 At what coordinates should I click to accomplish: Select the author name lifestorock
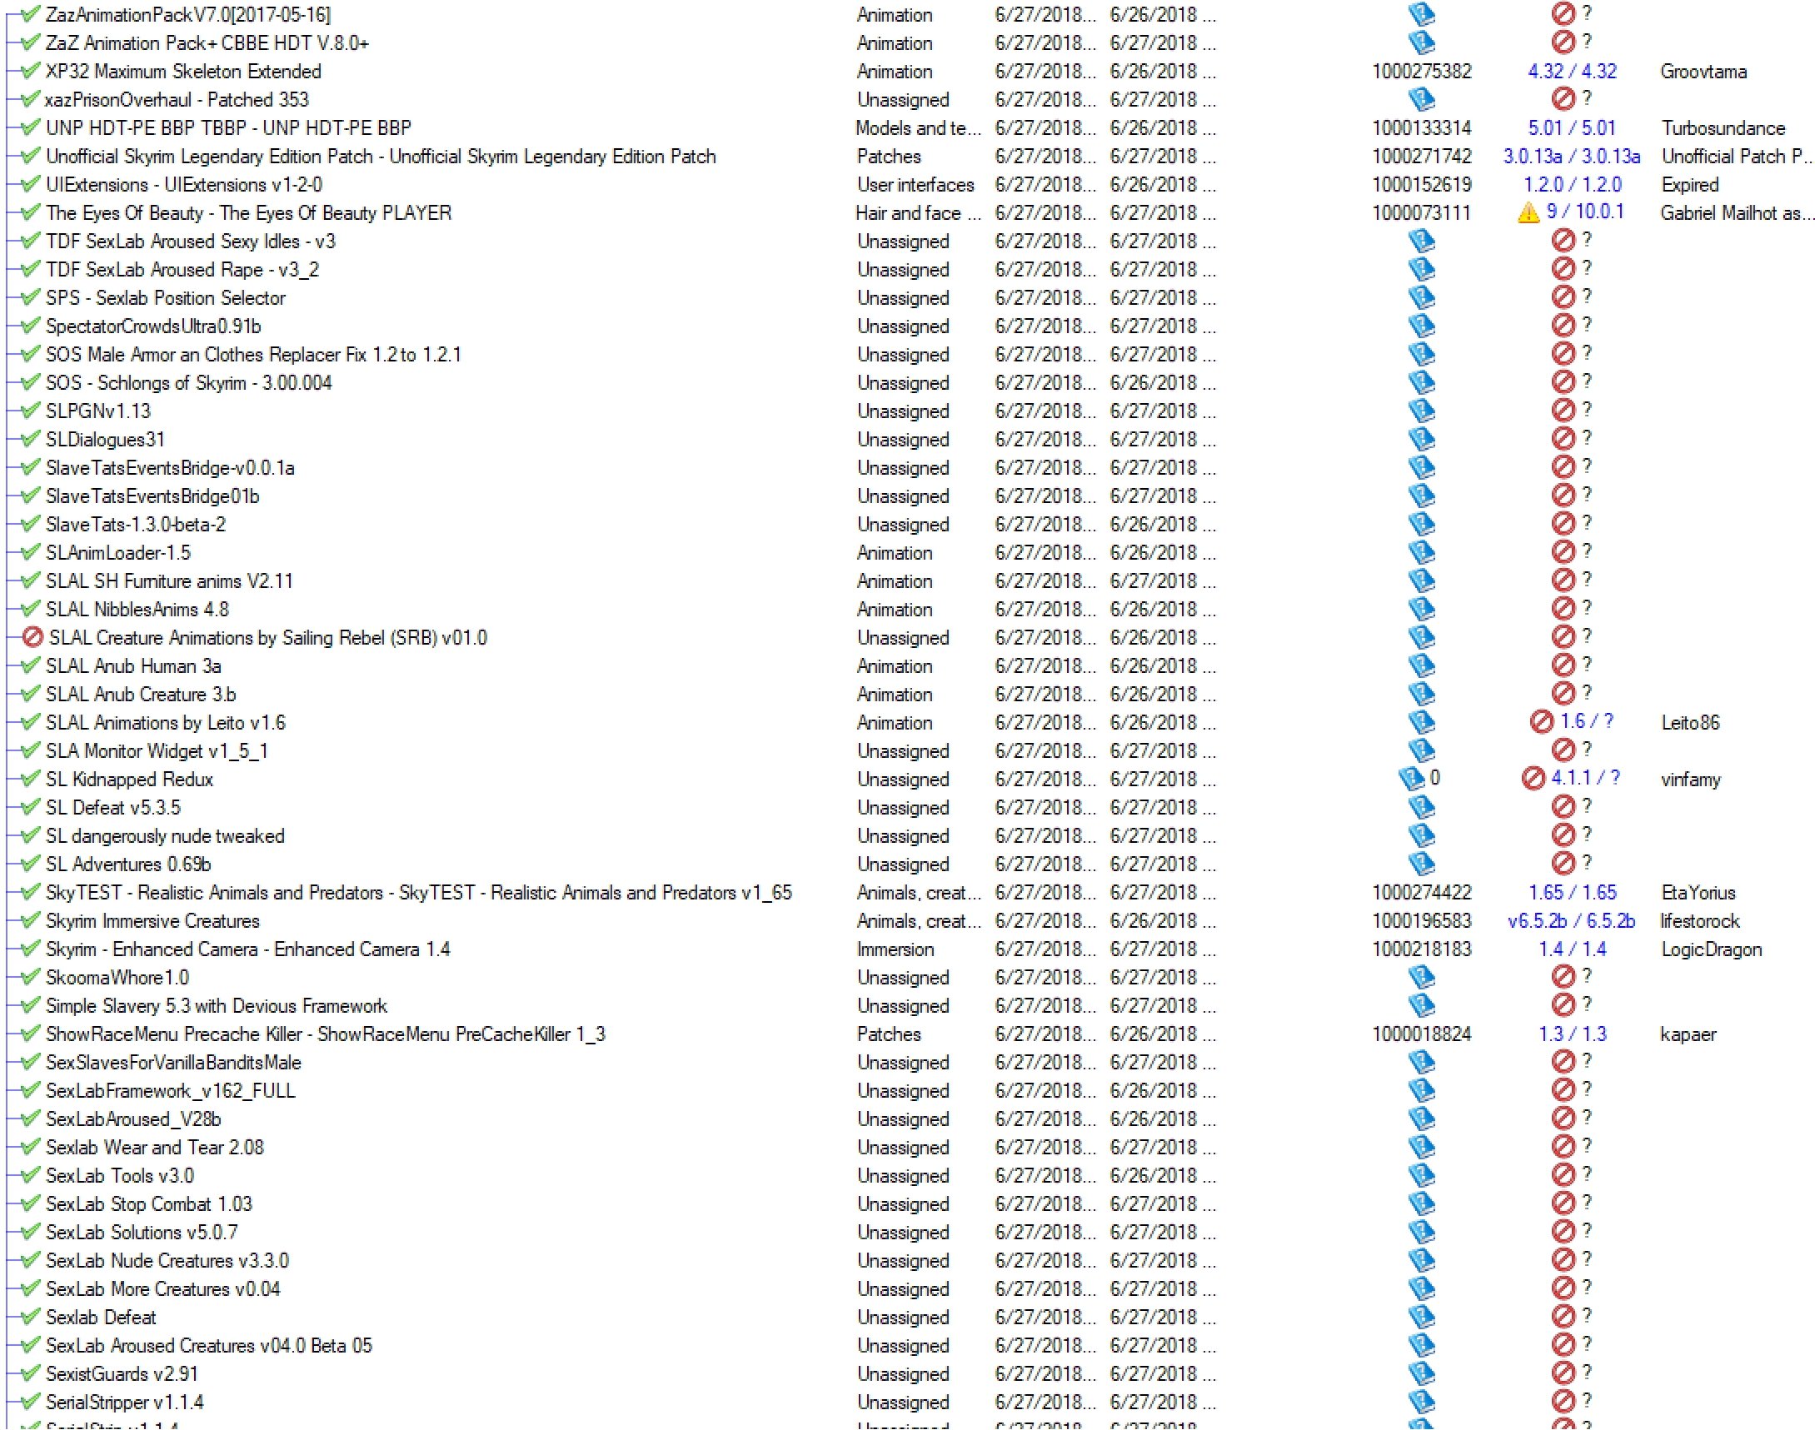[x=1699, y=921]
